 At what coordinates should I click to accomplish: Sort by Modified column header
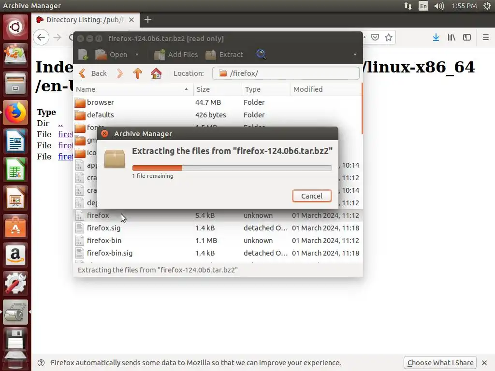coord(325,89)
